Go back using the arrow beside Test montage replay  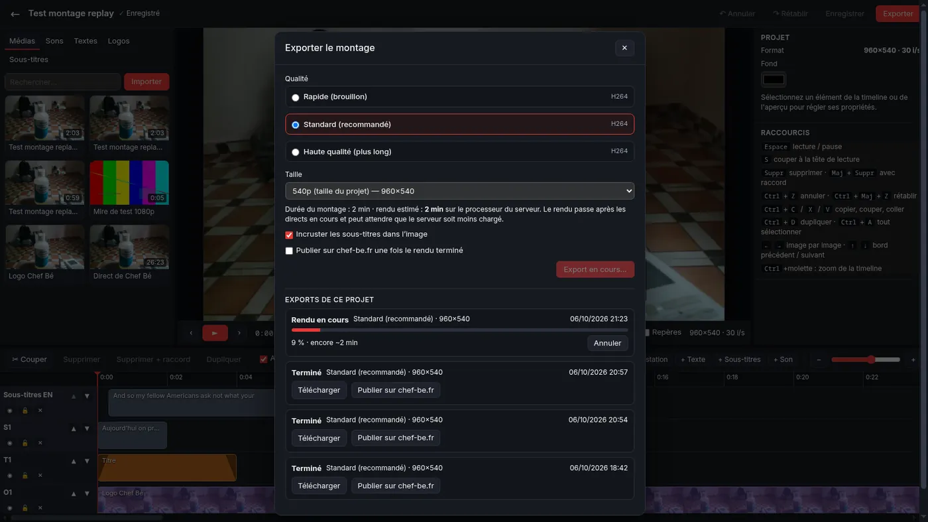(x=15, y=14)
